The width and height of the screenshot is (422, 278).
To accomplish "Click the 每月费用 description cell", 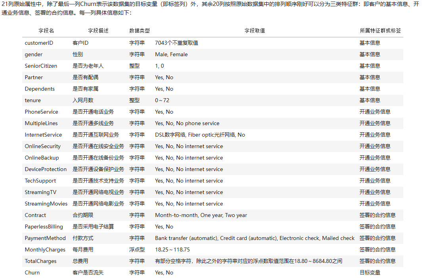I will [83, 250].
